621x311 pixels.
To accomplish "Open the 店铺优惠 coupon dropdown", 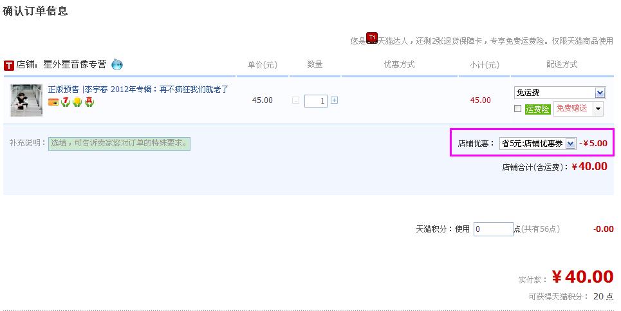I will tap(537, 144).
